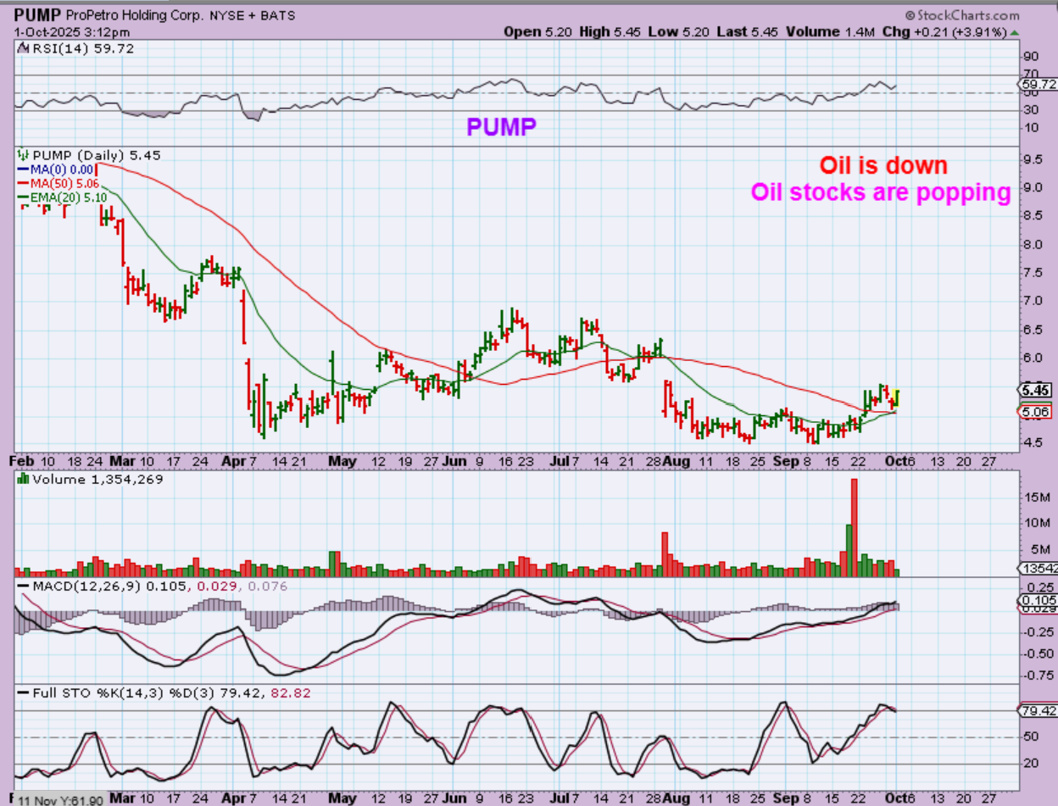Click the PUMP (Daily) 5.45 legend text
The image size is (1058, 806).
95,155
